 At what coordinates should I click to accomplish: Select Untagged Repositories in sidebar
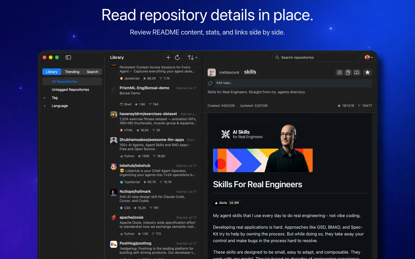coord(72,89)
